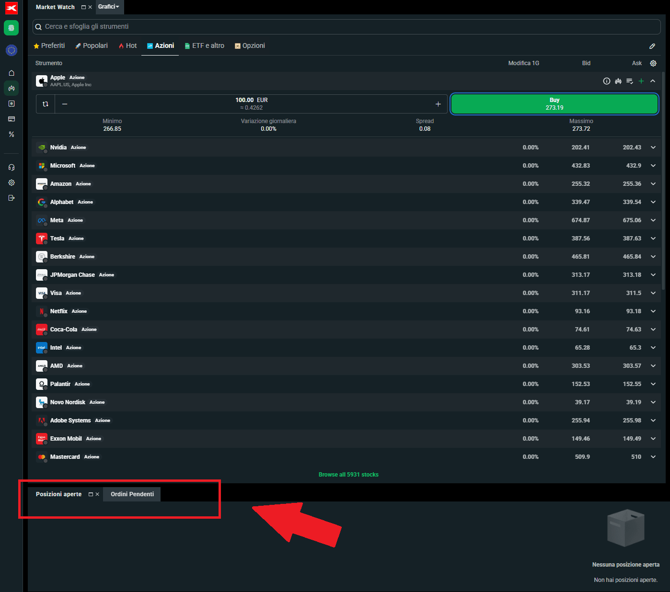Viewport: 670px width, 592px height.
Task: Open support via headset icon
Action: [12, 167]
